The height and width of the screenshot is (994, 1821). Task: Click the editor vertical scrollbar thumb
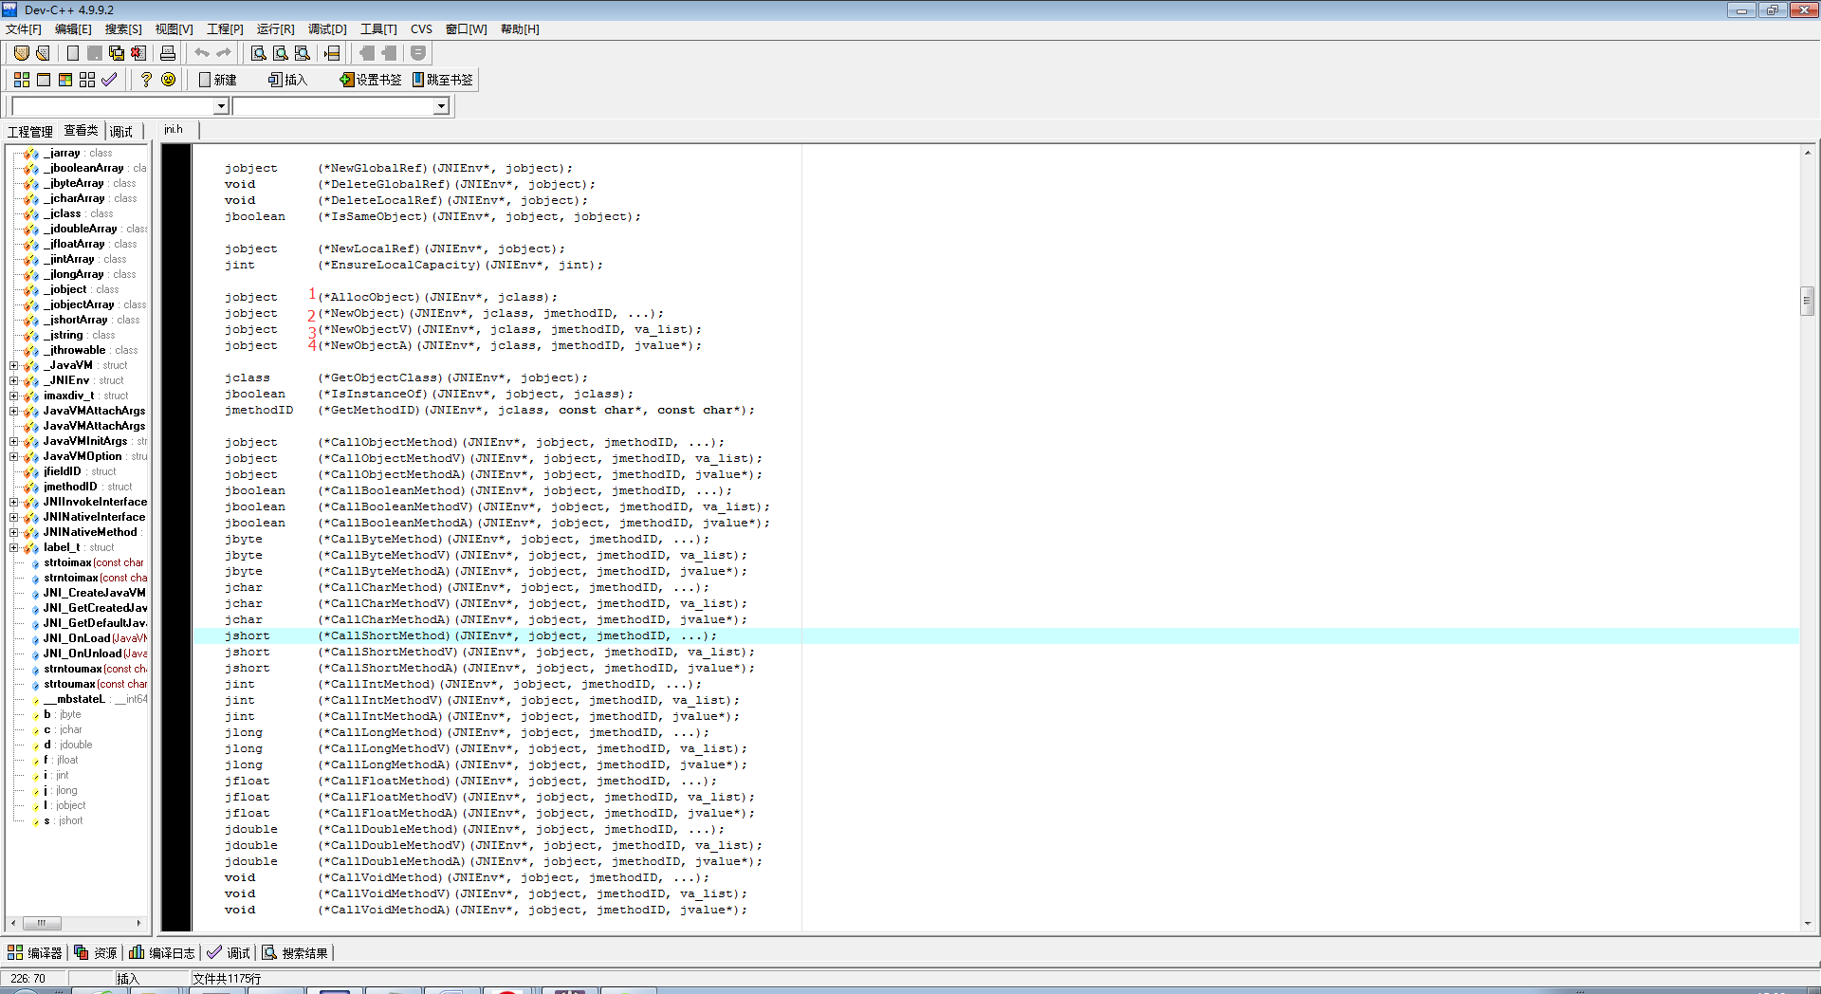[1808, 301]
